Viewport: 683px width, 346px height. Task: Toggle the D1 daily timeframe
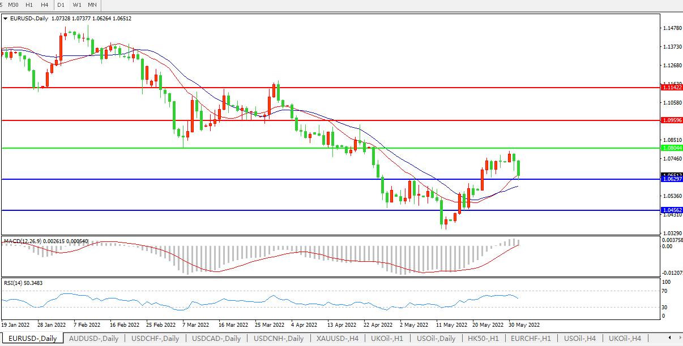click(61, 5)
